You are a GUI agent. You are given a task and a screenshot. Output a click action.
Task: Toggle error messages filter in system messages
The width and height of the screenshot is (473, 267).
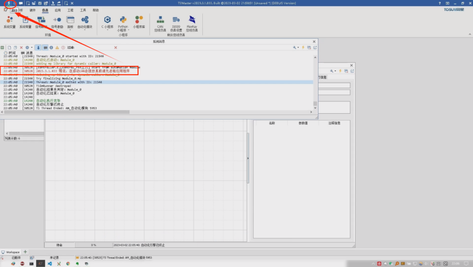pos(63,47)
